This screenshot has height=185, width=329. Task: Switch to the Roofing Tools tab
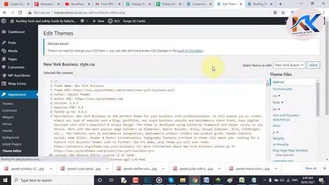[260, 4]
